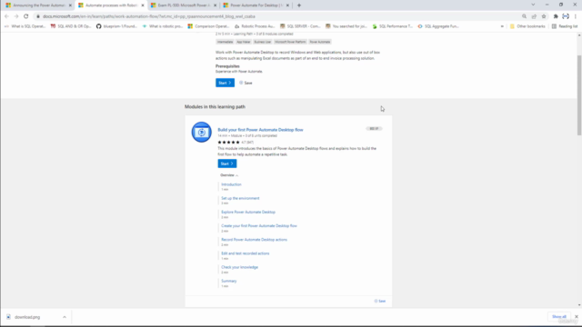Open the What is SQL Operat... bookmark

pyautogui.click(x=25, y=26)
